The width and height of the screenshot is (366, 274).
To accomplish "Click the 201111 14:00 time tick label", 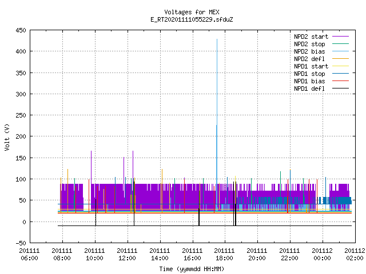I will coord(160,255).
